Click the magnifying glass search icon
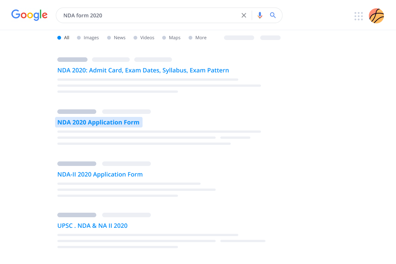Viewport: 396px width, 264px height. click(x=273, y=15)
